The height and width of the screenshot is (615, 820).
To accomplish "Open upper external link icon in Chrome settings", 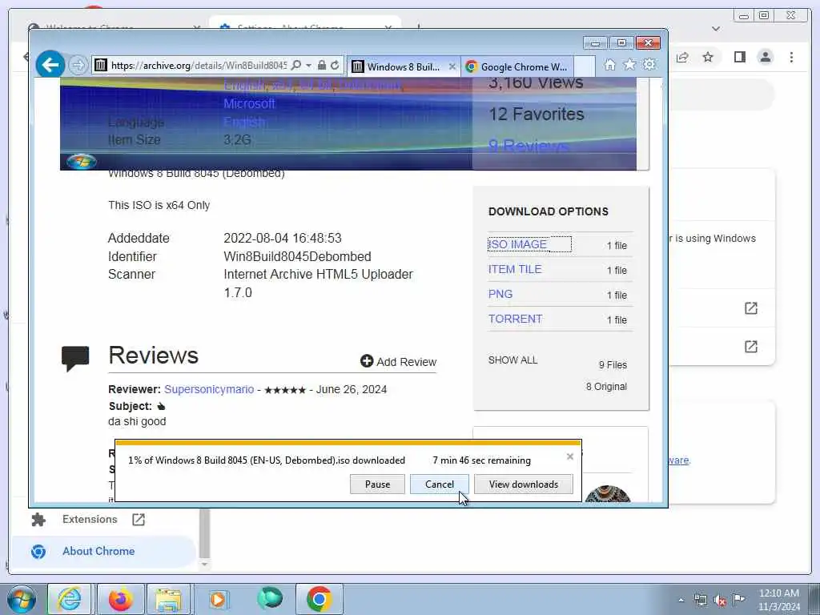I will [x=751, y=308].
